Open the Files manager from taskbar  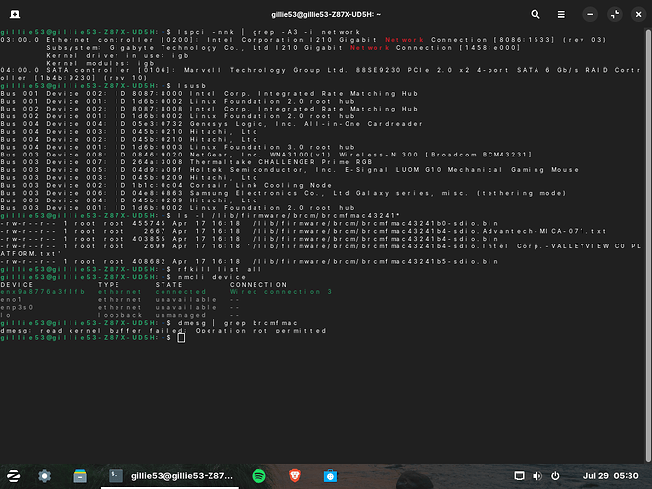click(x=80, y=476)
